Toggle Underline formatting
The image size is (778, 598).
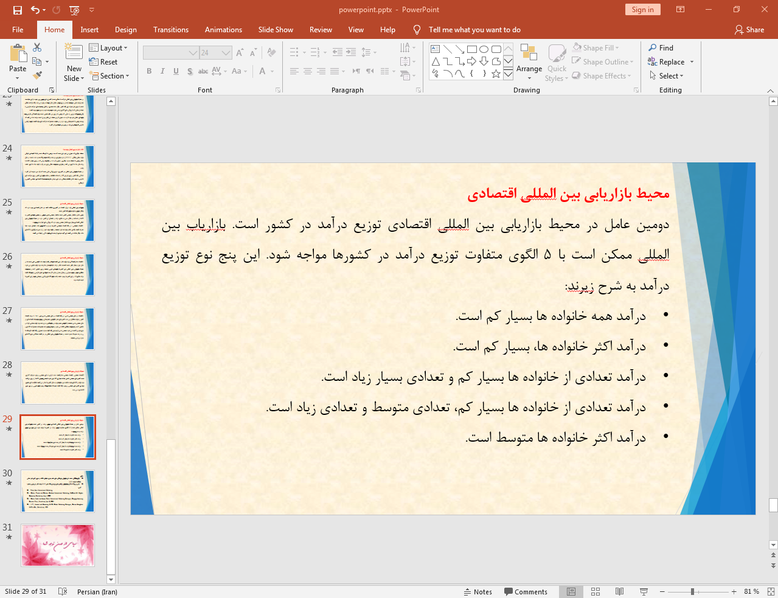(176, 71)
